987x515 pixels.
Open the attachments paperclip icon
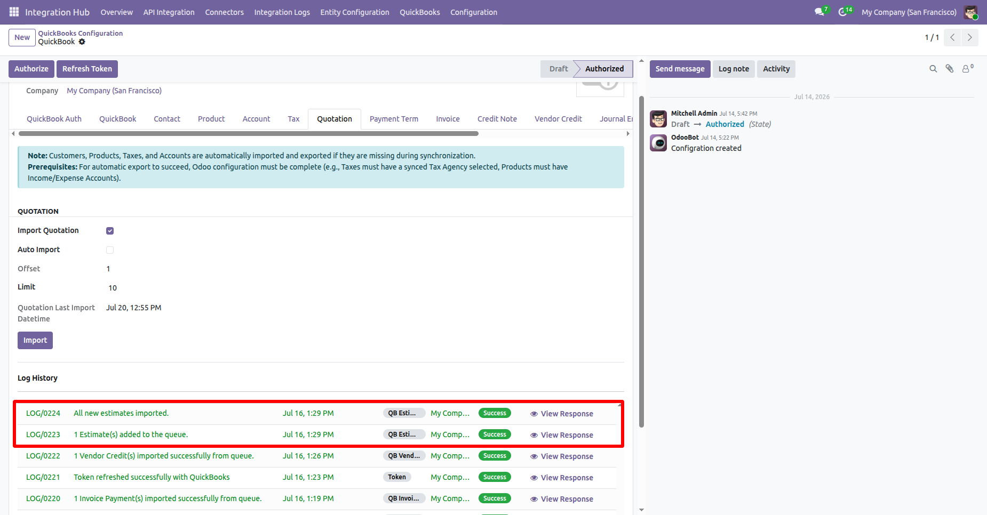pos(950,69)
